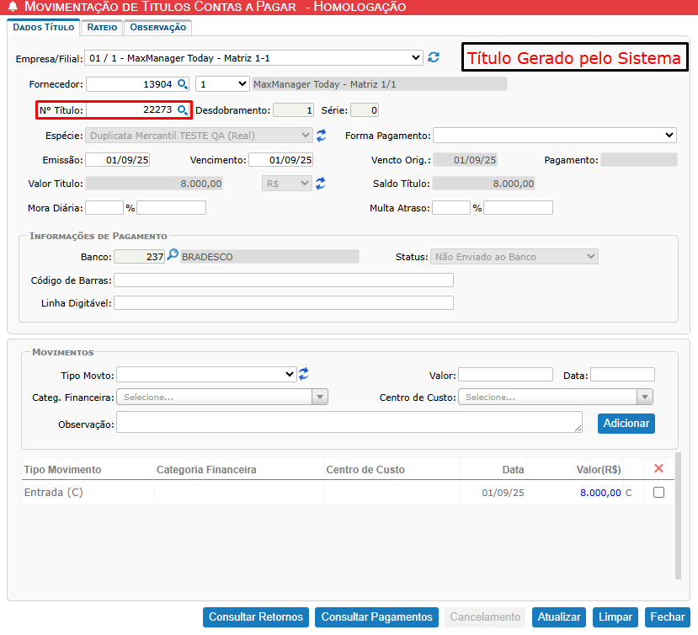Image resolution: width=698 pixels, height=635 pixels.
Task: Refresh the Espécie options icon
Action: click(321, 135)
